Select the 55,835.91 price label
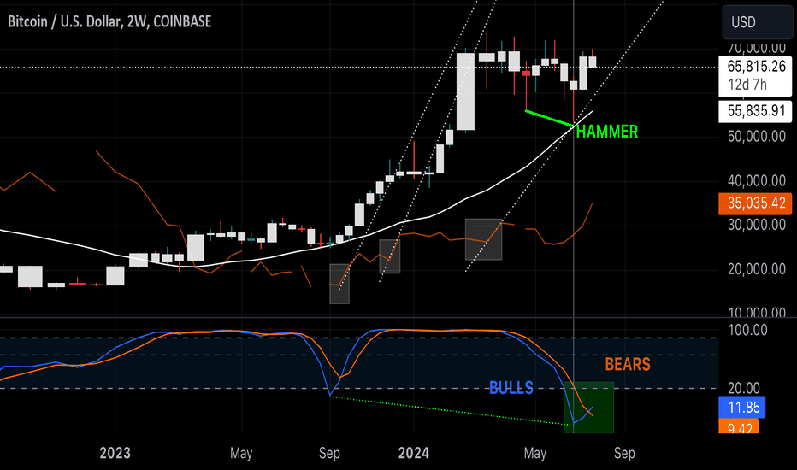 [756, 111]
